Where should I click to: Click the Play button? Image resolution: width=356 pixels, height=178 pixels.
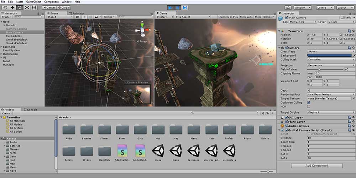coord(170,7)
